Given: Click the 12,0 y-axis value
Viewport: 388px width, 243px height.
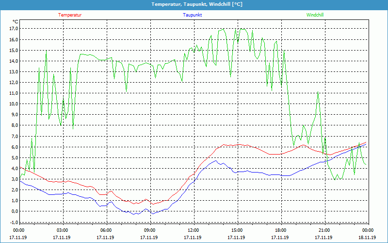Looking at the screenshot, I should [x=14, y=82].
